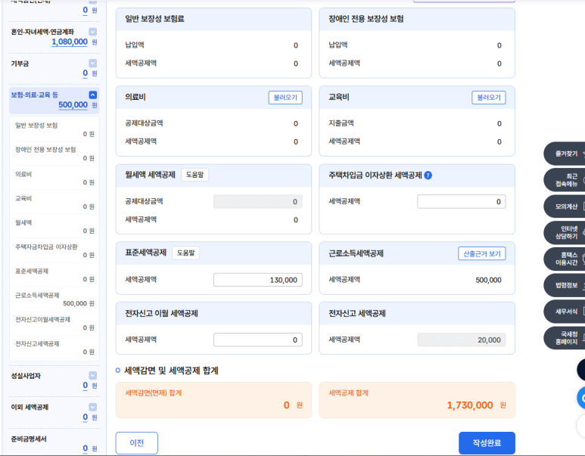Viewport: 585px width, 456px height.
Task: Click the 일반 보장성 보험료 card header
Action: (x=213, y=19)
